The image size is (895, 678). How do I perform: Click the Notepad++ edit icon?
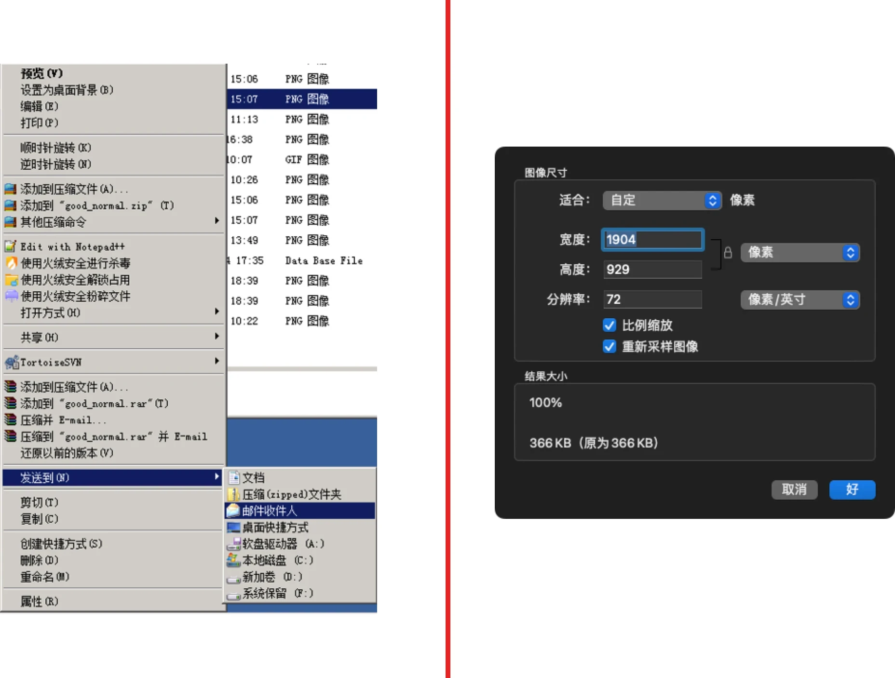click(10, 246)
